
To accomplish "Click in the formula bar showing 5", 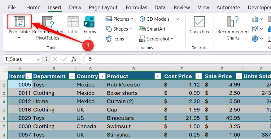I will (x=178, y=59).
